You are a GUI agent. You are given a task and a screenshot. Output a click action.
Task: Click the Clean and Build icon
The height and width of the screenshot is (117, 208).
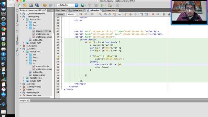[96, 5]
